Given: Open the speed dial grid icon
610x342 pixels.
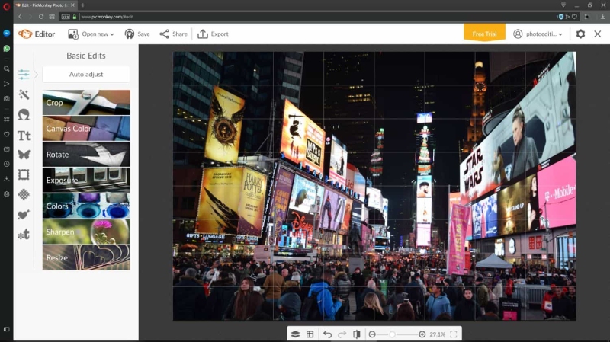Looking at the screenshot, I should (x=52, y=17).
